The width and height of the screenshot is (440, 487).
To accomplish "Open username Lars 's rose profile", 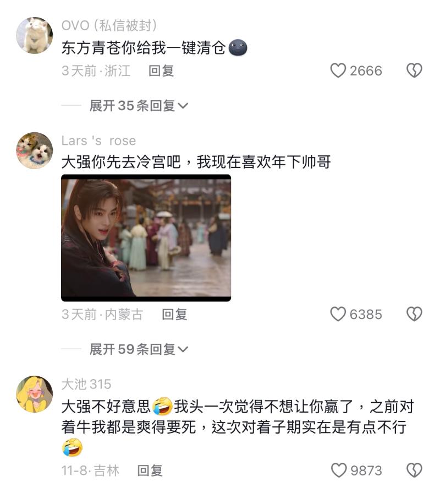I will [98, 140].
